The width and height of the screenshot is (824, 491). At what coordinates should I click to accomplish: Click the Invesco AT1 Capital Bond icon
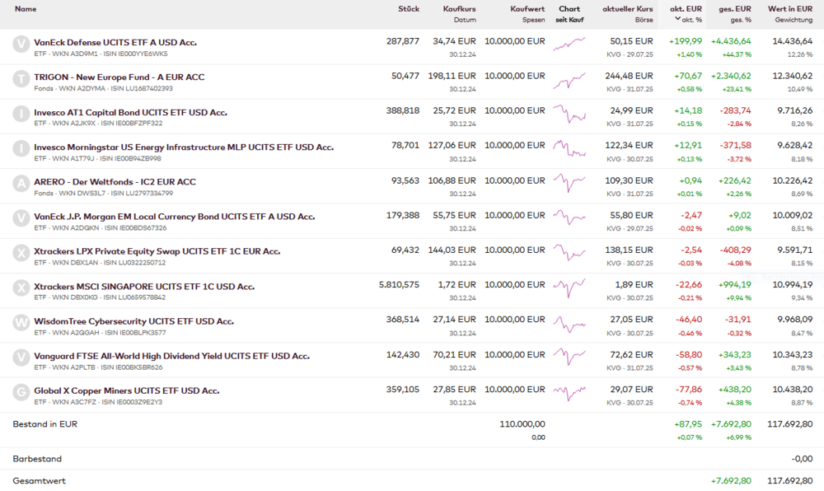[21, 115]
